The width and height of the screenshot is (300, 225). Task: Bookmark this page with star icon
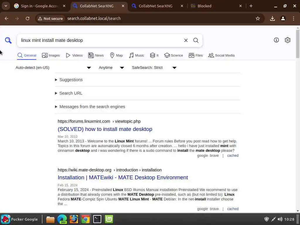pyautogui.click(x=258, y=18)
